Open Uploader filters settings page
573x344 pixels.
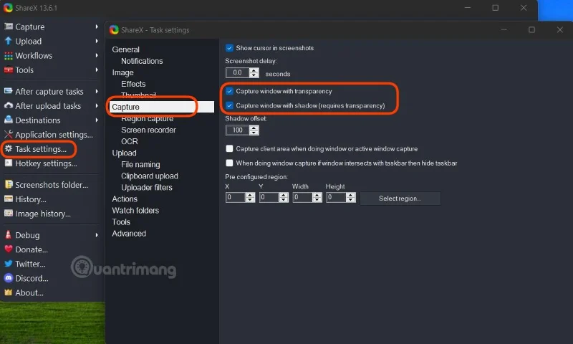147,188
